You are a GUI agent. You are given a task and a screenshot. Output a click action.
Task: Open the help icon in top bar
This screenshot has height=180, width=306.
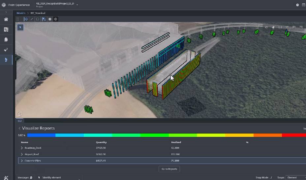[297, 5]
